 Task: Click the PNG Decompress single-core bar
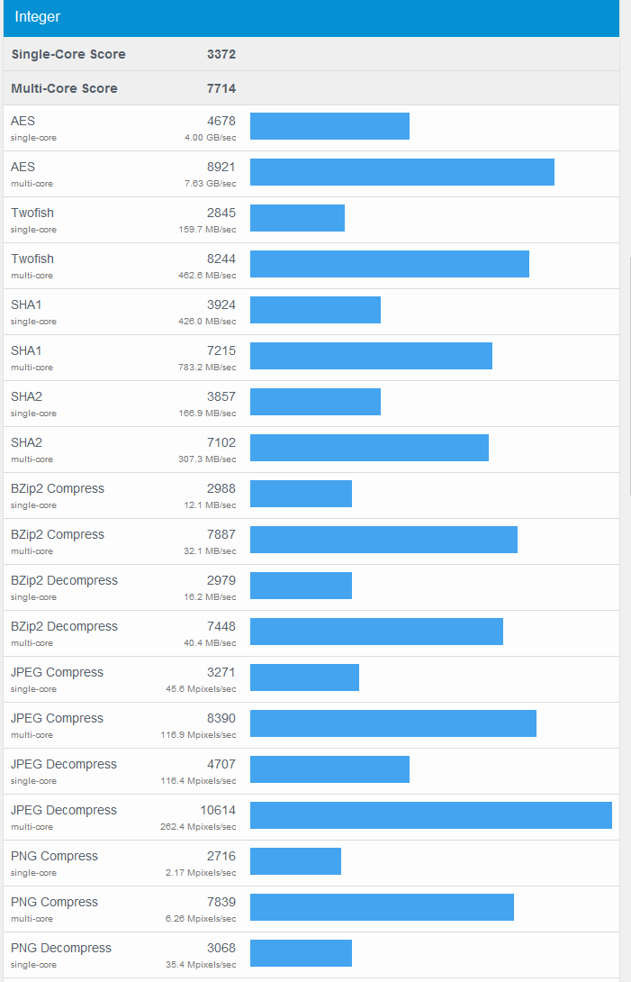pos(301,953)
